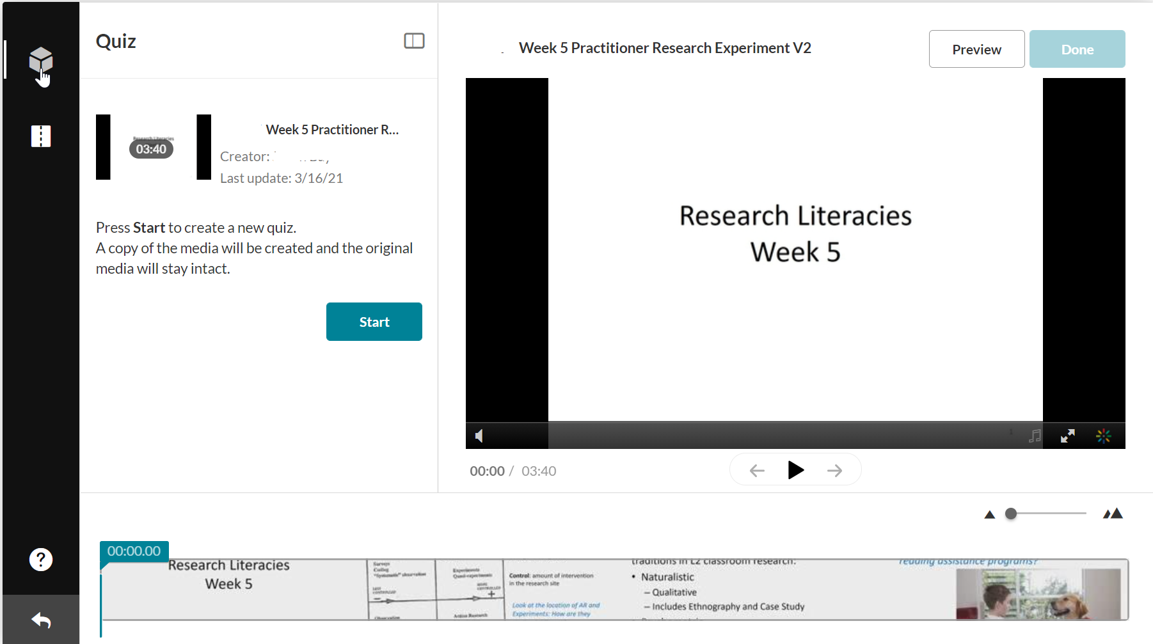This screenshot has width=1153, height=644.
Task: Open the help question mark icon
Action: [x=41, y=560]
